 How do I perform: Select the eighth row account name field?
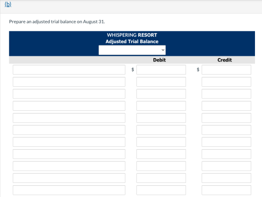(x=69, y=154)
